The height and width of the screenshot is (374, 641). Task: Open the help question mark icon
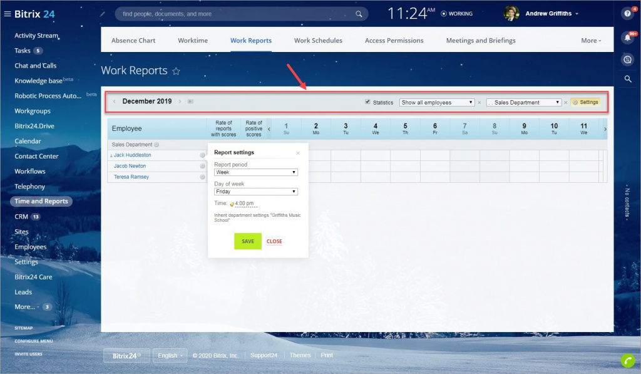tap(627, 14)
